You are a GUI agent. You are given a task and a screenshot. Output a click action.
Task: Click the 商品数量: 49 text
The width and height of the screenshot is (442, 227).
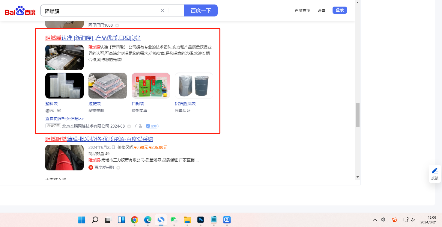pyautogui.click(x=99, y=154)
